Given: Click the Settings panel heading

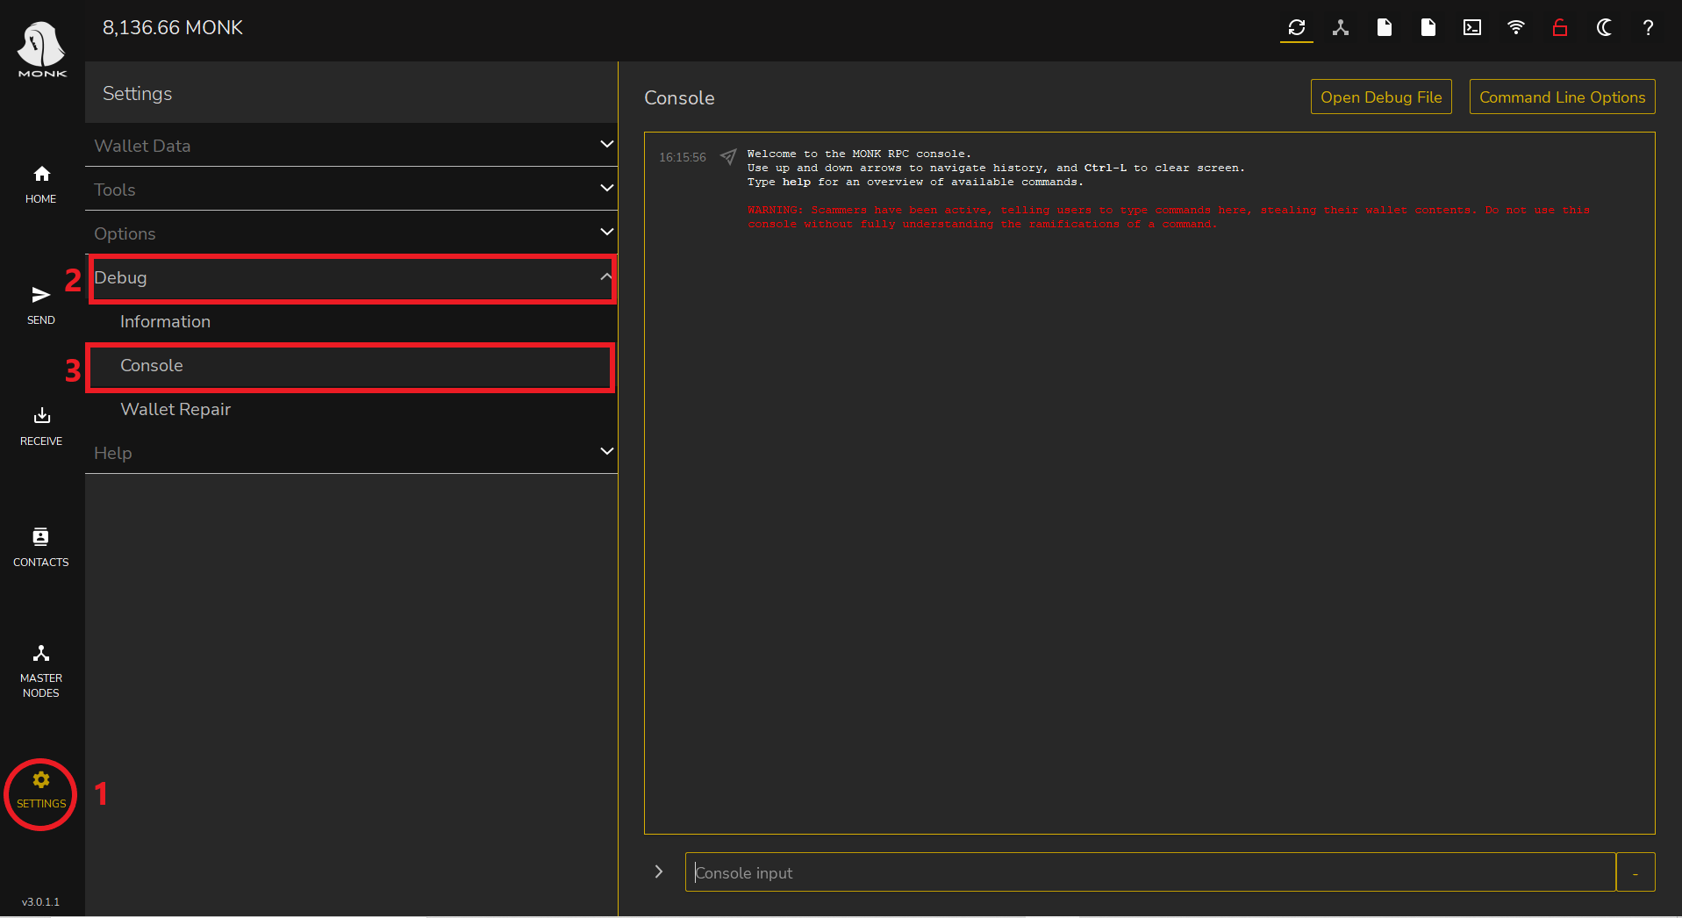Looking at the screenshot, I should coord(137,93).
